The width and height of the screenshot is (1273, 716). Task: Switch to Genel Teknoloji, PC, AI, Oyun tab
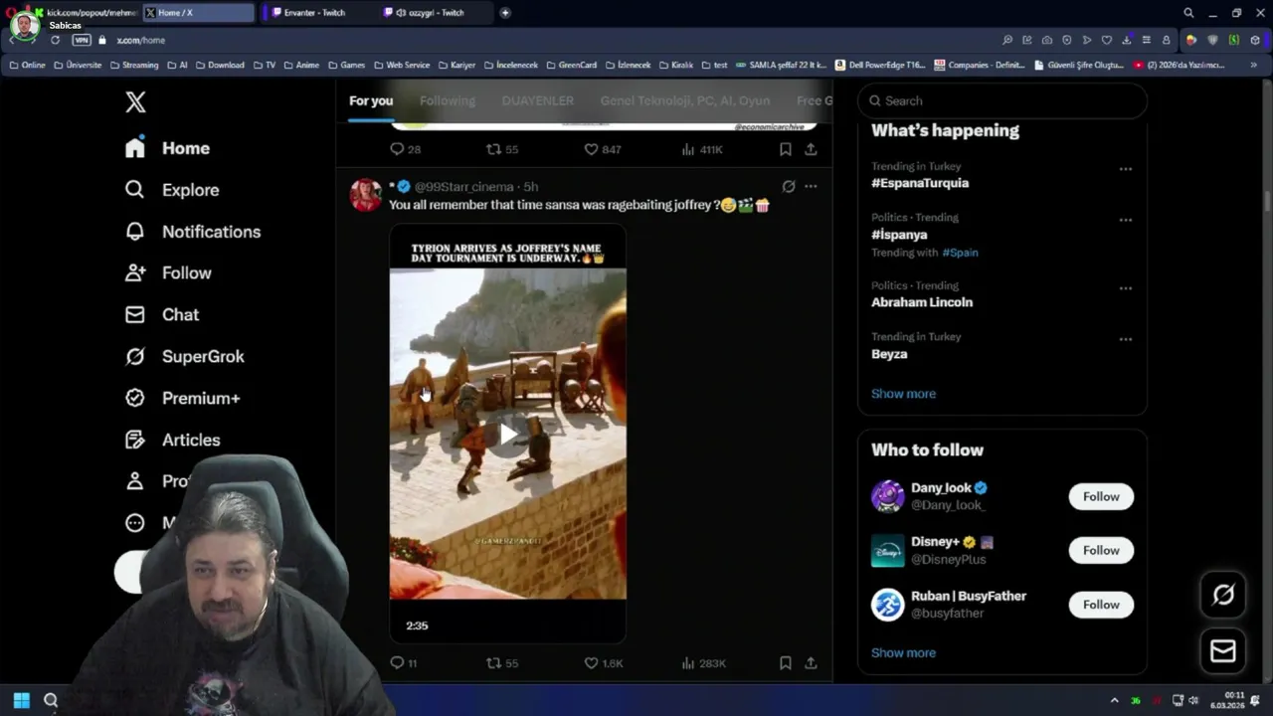[685, 100]
